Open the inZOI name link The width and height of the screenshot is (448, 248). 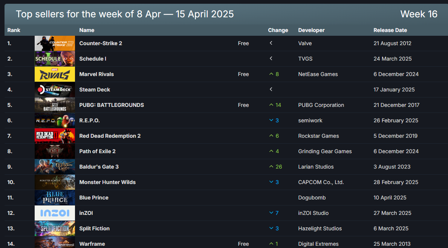86,213
